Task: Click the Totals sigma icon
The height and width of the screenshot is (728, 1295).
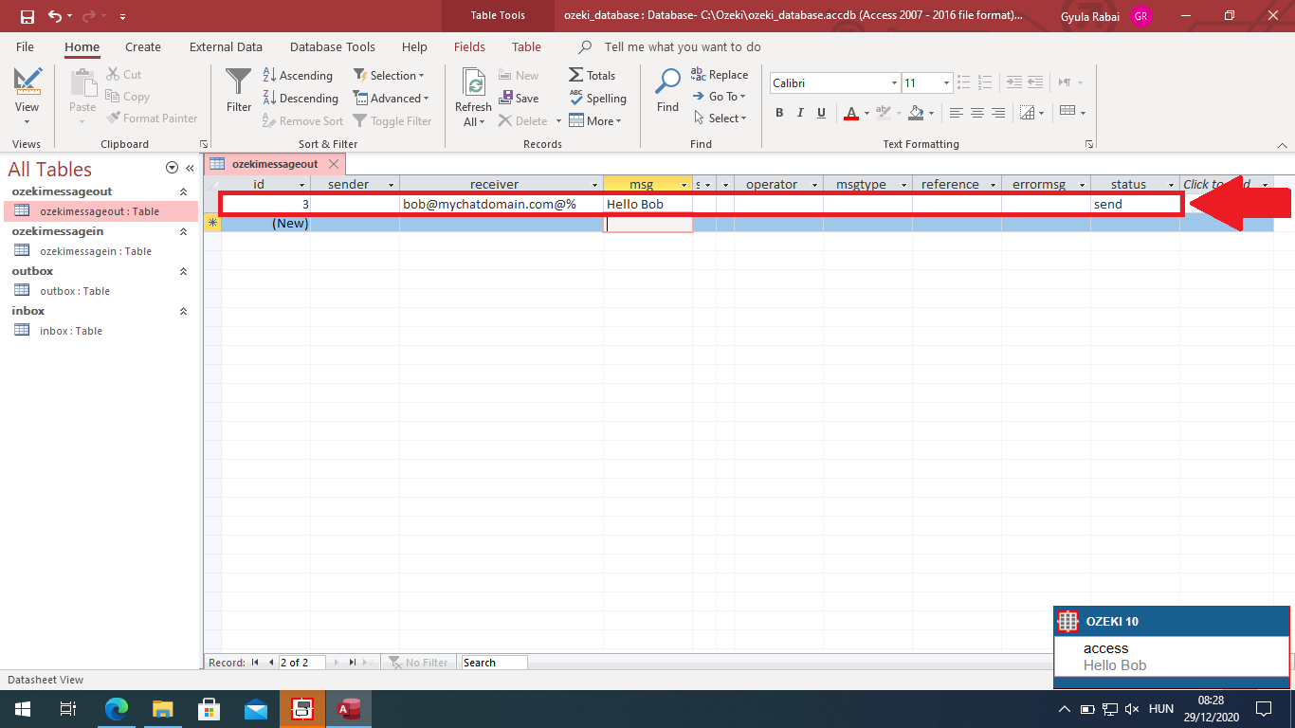Action: pyautogui.click(x=576, y=76)
